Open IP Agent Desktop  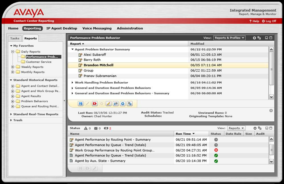[62, 28]
